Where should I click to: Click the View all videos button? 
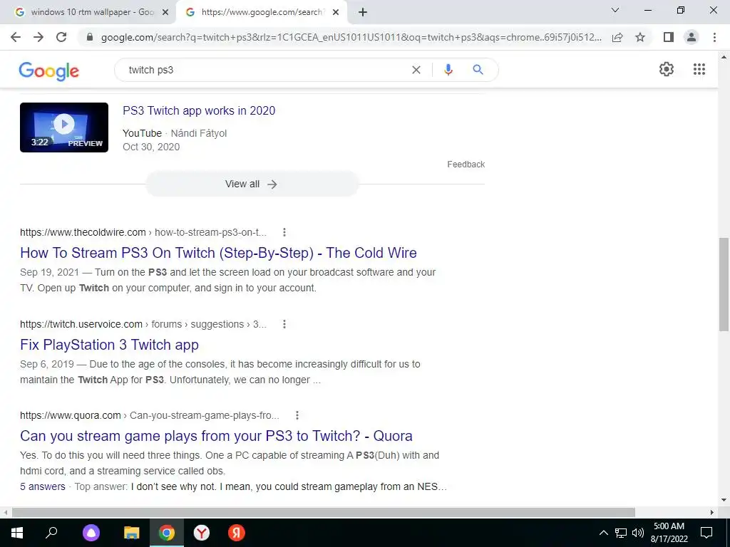(252, 184)
